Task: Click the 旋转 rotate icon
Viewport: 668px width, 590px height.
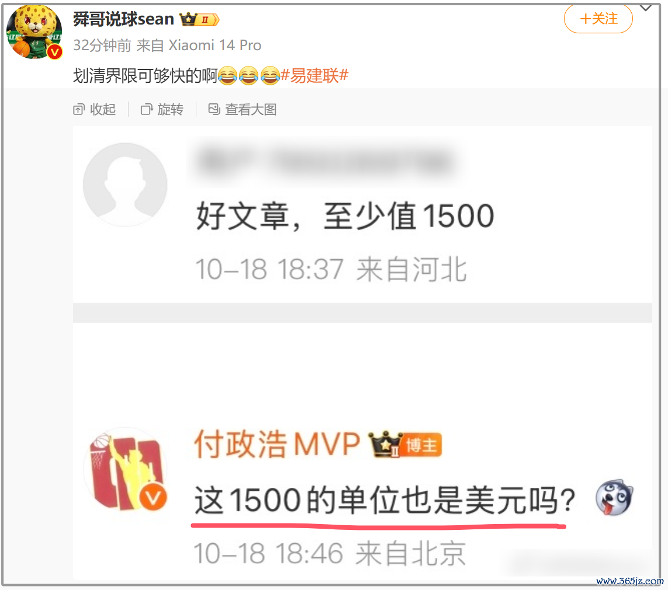Action: tap(146, 110)
